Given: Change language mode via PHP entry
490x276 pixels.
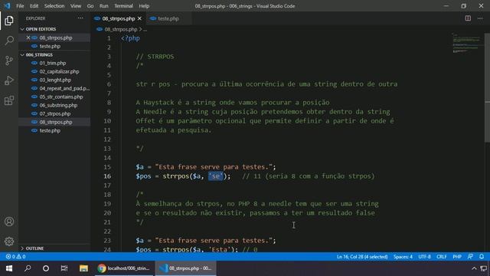Looking at the screenshot, I should (457, 257).
